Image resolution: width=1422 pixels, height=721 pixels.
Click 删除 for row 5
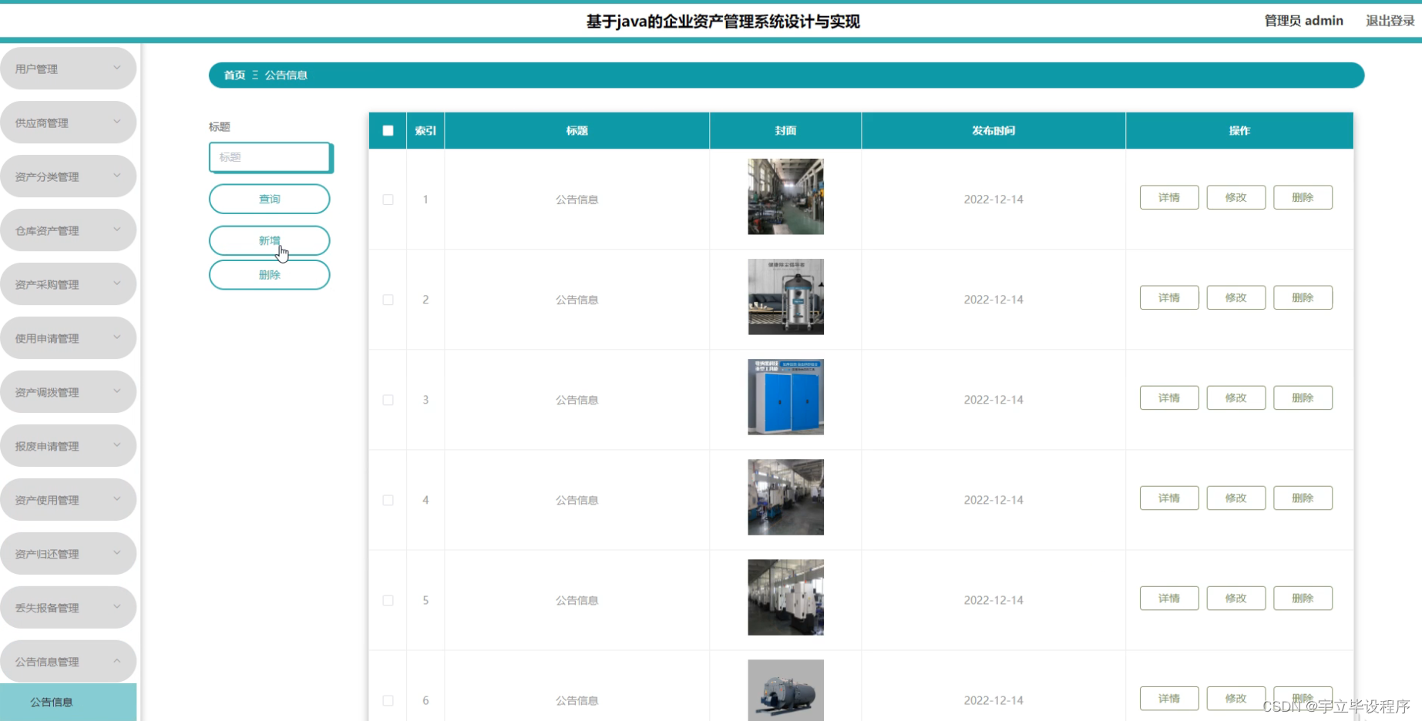[x=1303, y=598]
